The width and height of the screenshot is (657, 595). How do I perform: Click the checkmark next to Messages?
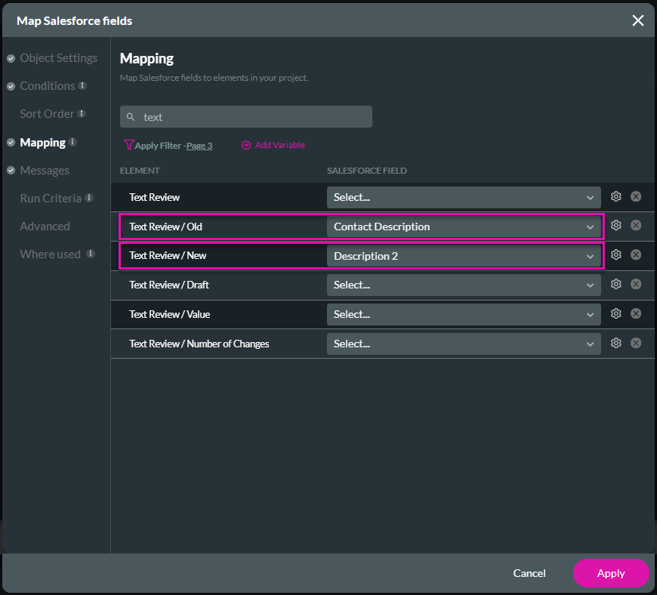(10, 170)
